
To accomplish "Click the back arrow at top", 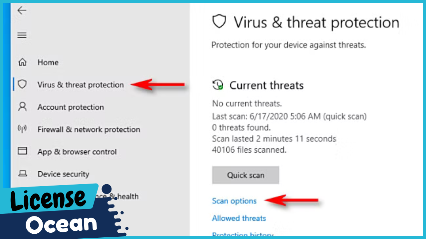I will (22, 11).
